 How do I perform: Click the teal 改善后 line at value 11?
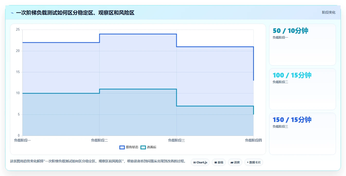138,89
